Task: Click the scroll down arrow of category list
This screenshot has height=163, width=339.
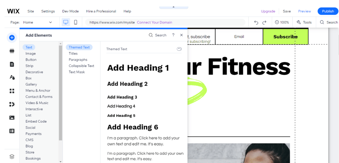Action: click(61, 161)
